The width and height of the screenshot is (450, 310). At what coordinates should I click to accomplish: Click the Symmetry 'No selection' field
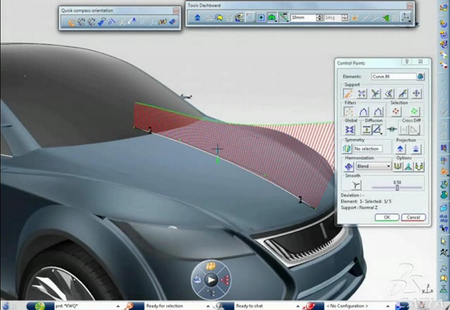(x=368, y=149)
